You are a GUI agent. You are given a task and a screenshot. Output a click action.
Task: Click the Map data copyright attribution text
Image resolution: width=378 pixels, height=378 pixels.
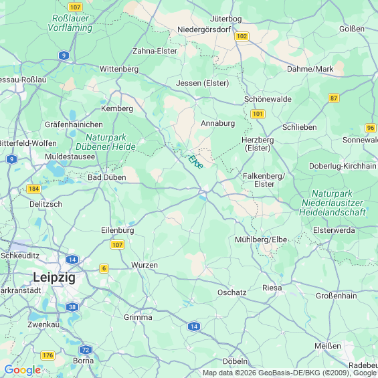click(290, 373)
